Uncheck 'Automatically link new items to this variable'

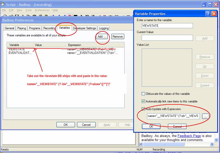pyautogui.click(x=143, y=101)
